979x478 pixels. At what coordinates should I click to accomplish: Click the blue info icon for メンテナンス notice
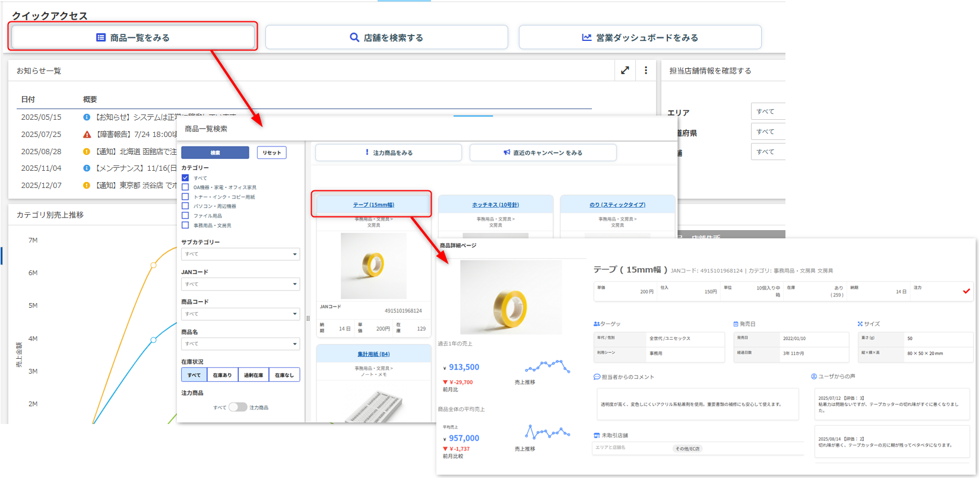click(x=87, y=168)
